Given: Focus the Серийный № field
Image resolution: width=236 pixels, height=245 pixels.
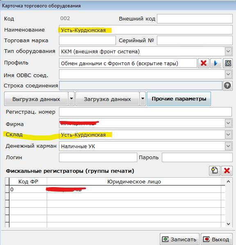Looking at the screenshot, I should pos(195,41).
